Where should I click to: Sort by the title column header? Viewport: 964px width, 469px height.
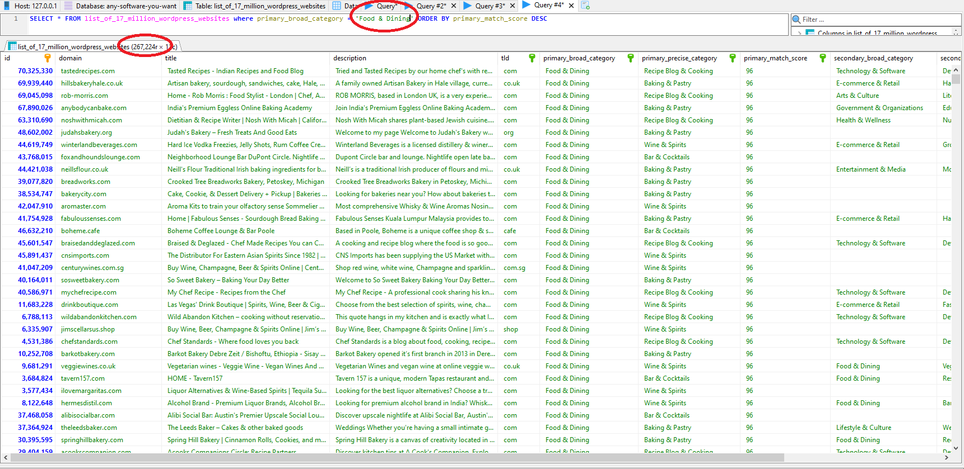point(246,58)
